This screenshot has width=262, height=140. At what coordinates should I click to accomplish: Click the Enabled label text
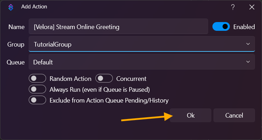(x=244, y=27)
